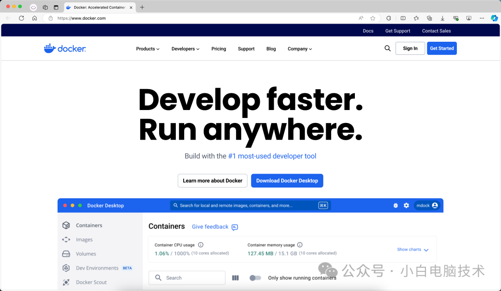
Task: Open Contact Sales in the top bar
Action: pos(436,31)
